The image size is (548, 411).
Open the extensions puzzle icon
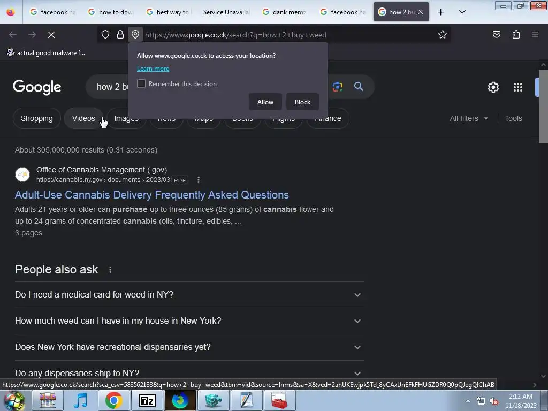tap(516, 34)
